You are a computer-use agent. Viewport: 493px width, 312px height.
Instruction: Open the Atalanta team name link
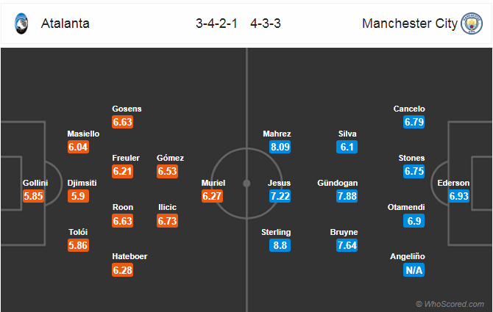(65, 23)
